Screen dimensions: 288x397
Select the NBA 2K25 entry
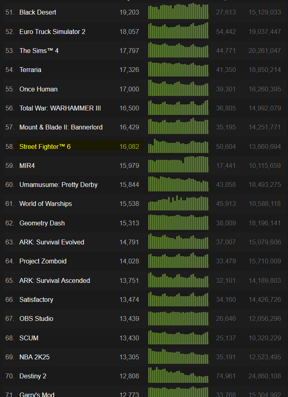point(34,357)
